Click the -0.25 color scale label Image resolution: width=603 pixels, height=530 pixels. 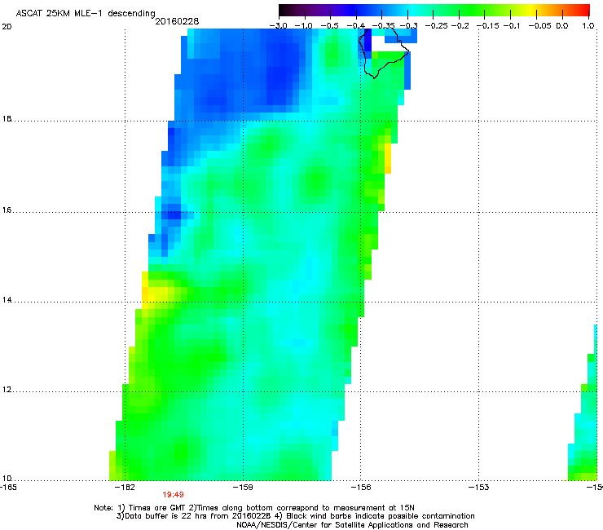click(437, 26)
